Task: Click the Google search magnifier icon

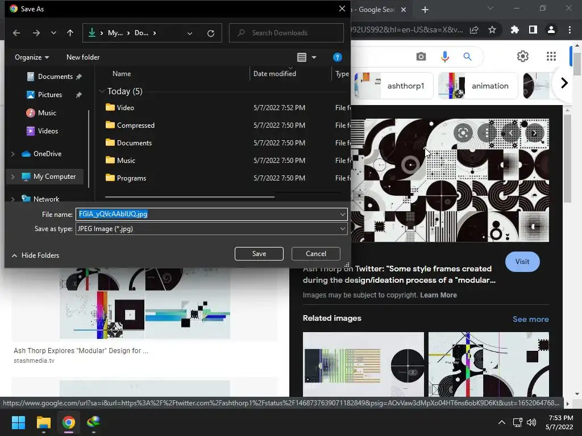Action: coord(467,56)
